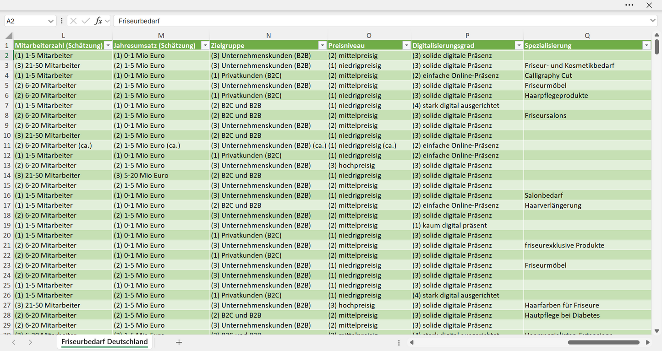Switch to Friseurbedarf Deutschland sheet tab
The image size is (662, 351).
[104, 342]
